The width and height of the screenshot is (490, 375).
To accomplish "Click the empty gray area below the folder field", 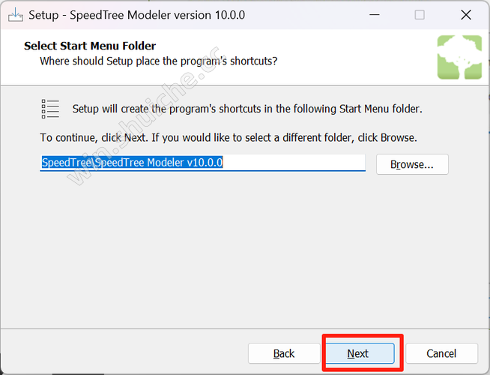I will pos(244,250).
